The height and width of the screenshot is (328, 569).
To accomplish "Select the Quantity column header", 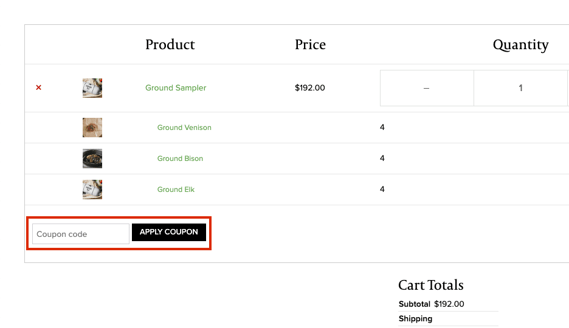I will click(521, 45).
